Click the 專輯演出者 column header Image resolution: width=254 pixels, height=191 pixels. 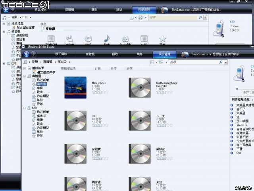[x=68, y=68]
